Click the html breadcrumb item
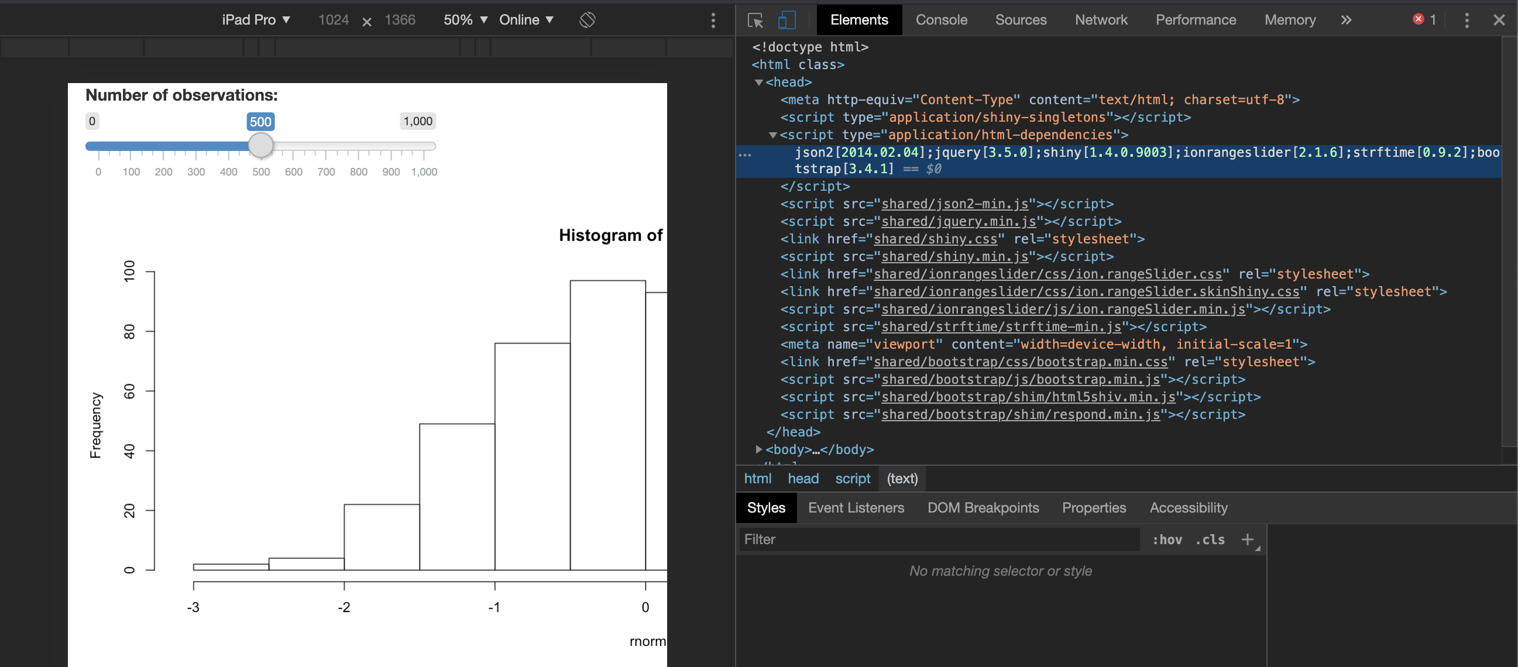The height and width of the screenshot is (667, 1518). pos(757,479)
